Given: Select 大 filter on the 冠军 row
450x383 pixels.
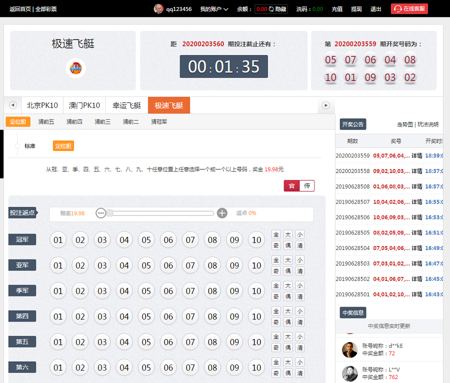Looking at the screenshot, I should pos(287,233).
